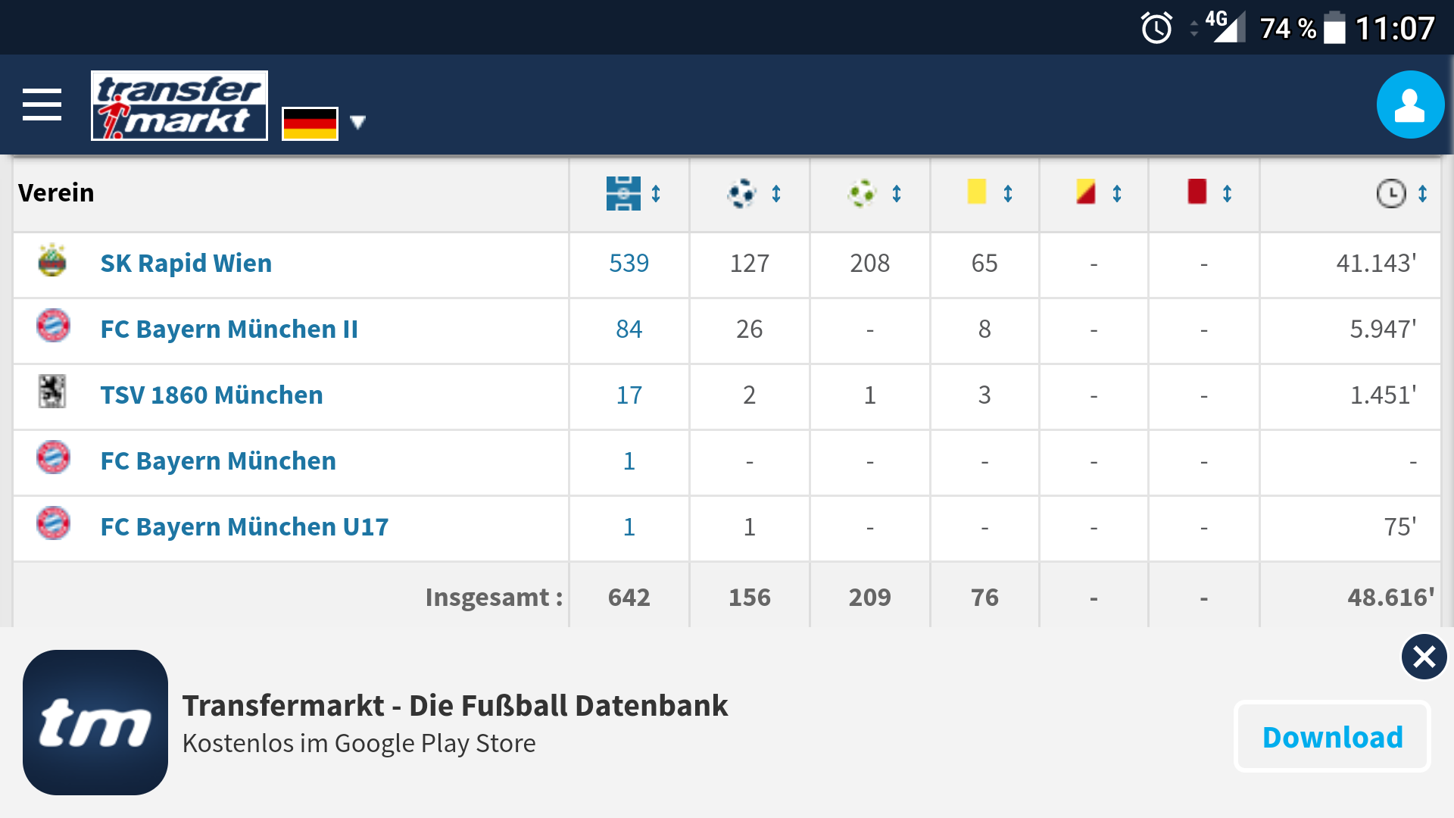Select the German flag language selector
Screen dimensions: 1454x818
pyautogui.click(x=310, y=123)
